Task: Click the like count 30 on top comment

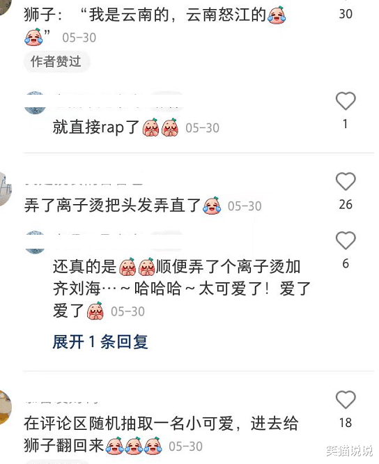Action: 346,14
